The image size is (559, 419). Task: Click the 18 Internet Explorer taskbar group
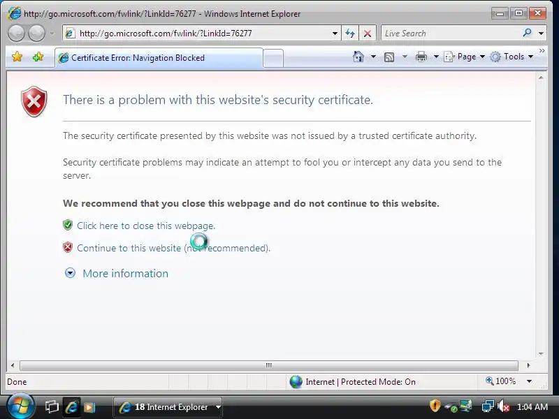point(168,407)
